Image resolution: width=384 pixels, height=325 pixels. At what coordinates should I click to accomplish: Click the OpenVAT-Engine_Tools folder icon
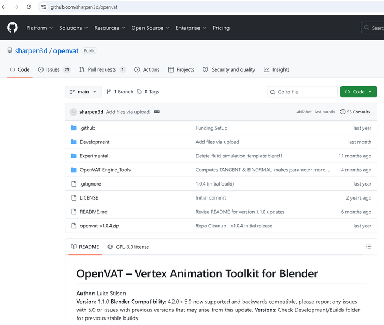(x=73, y=170)
